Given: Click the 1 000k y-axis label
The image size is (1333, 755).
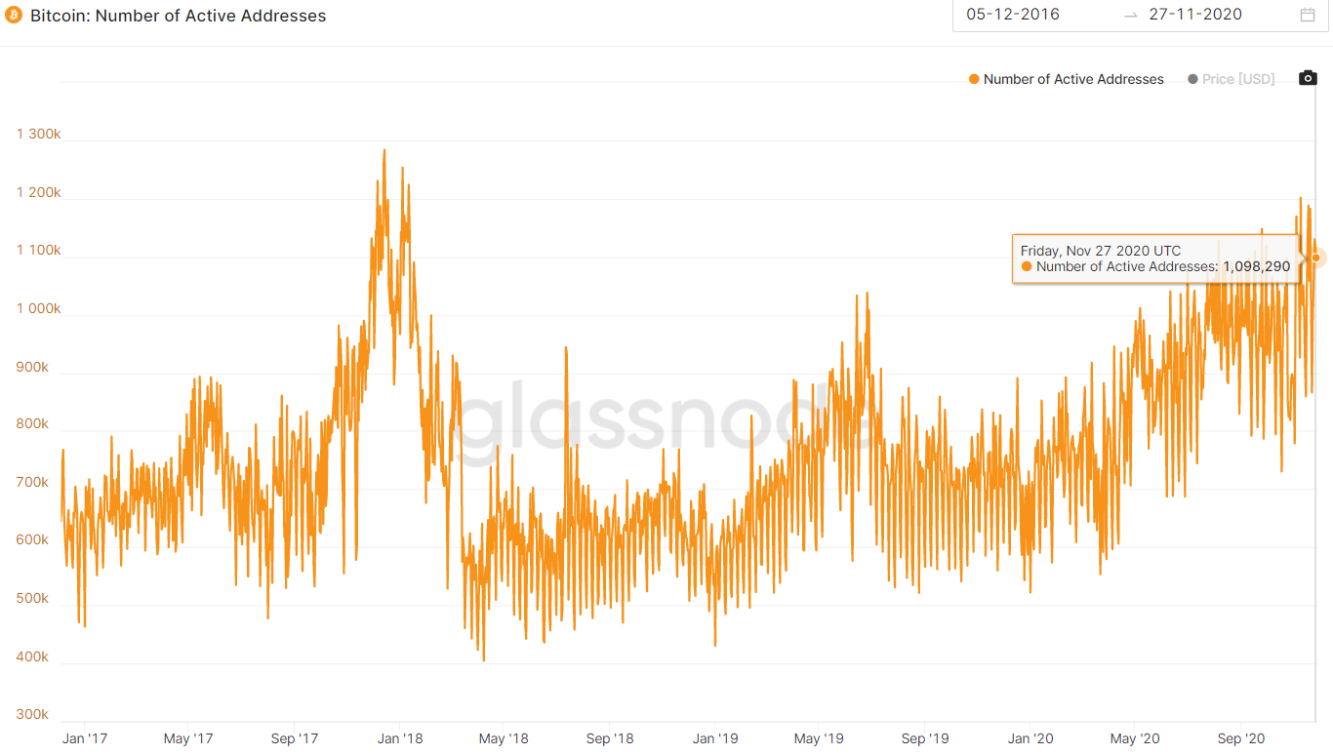Looking at the screenshot, I should pyautogui.click(x=38, y=308).
